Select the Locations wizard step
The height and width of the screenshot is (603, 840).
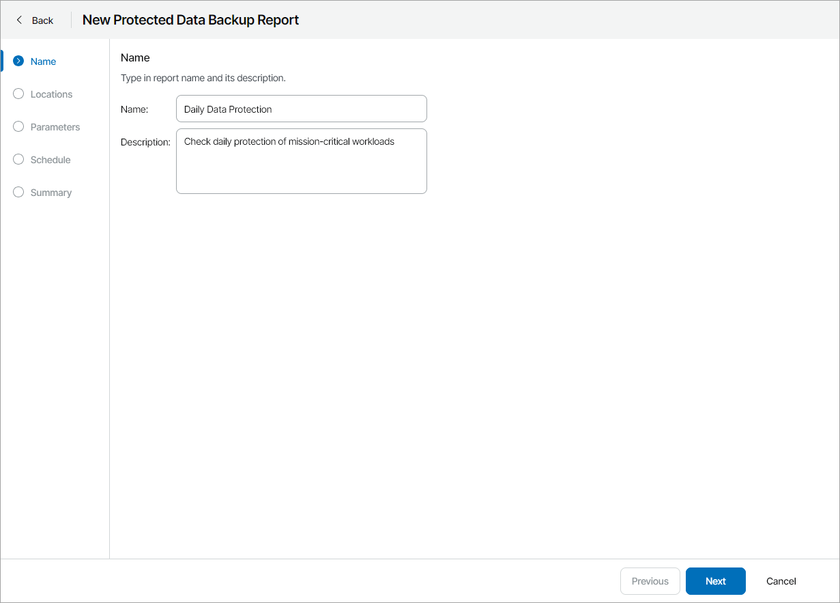tap(51, 94)
